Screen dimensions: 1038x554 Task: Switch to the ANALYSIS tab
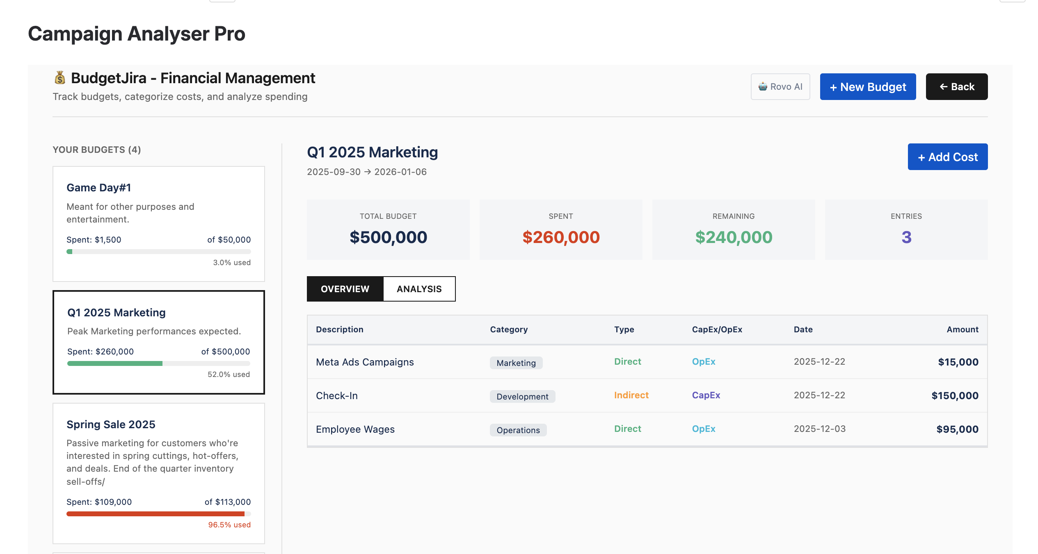[x=419, y=289]
